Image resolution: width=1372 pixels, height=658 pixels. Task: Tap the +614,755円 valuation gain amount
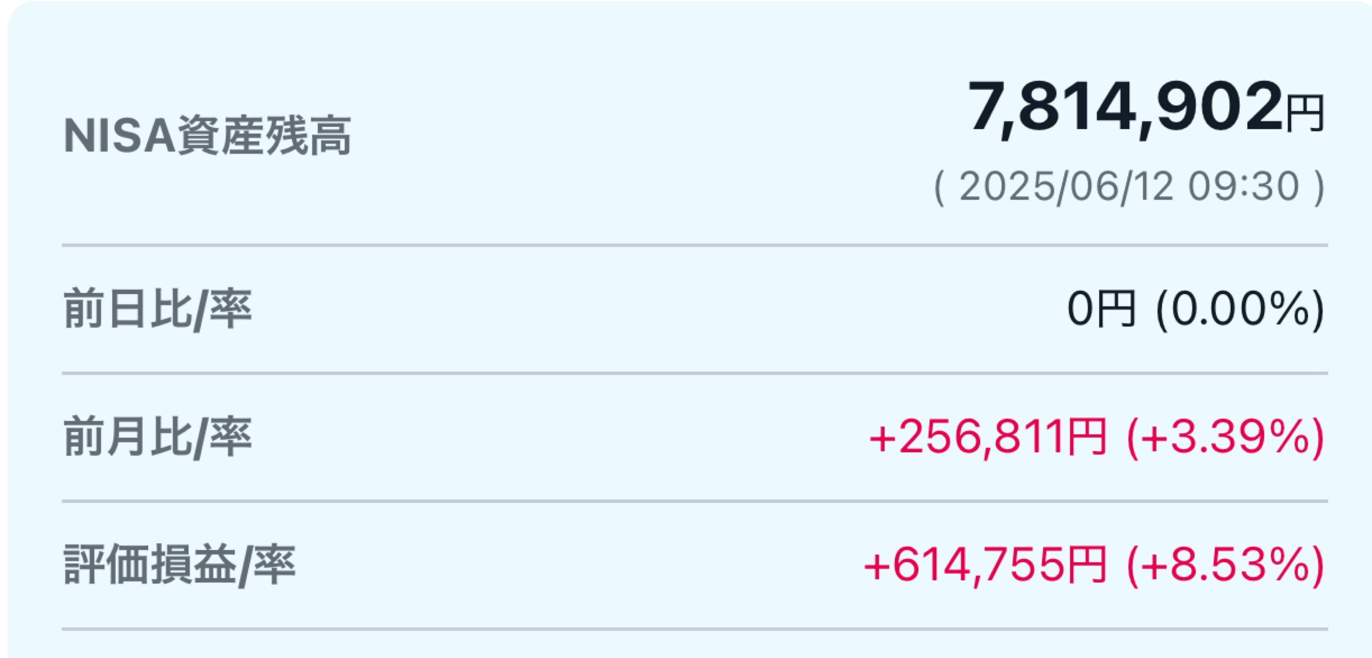(x=985, y=565)
